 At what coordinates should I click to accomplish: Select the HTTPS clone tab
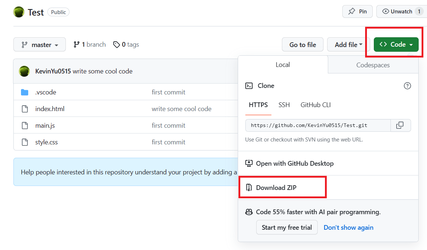coord(258,105)
